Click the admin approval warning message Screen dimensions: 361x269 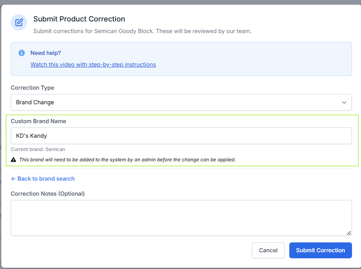(x=127, y=160)
